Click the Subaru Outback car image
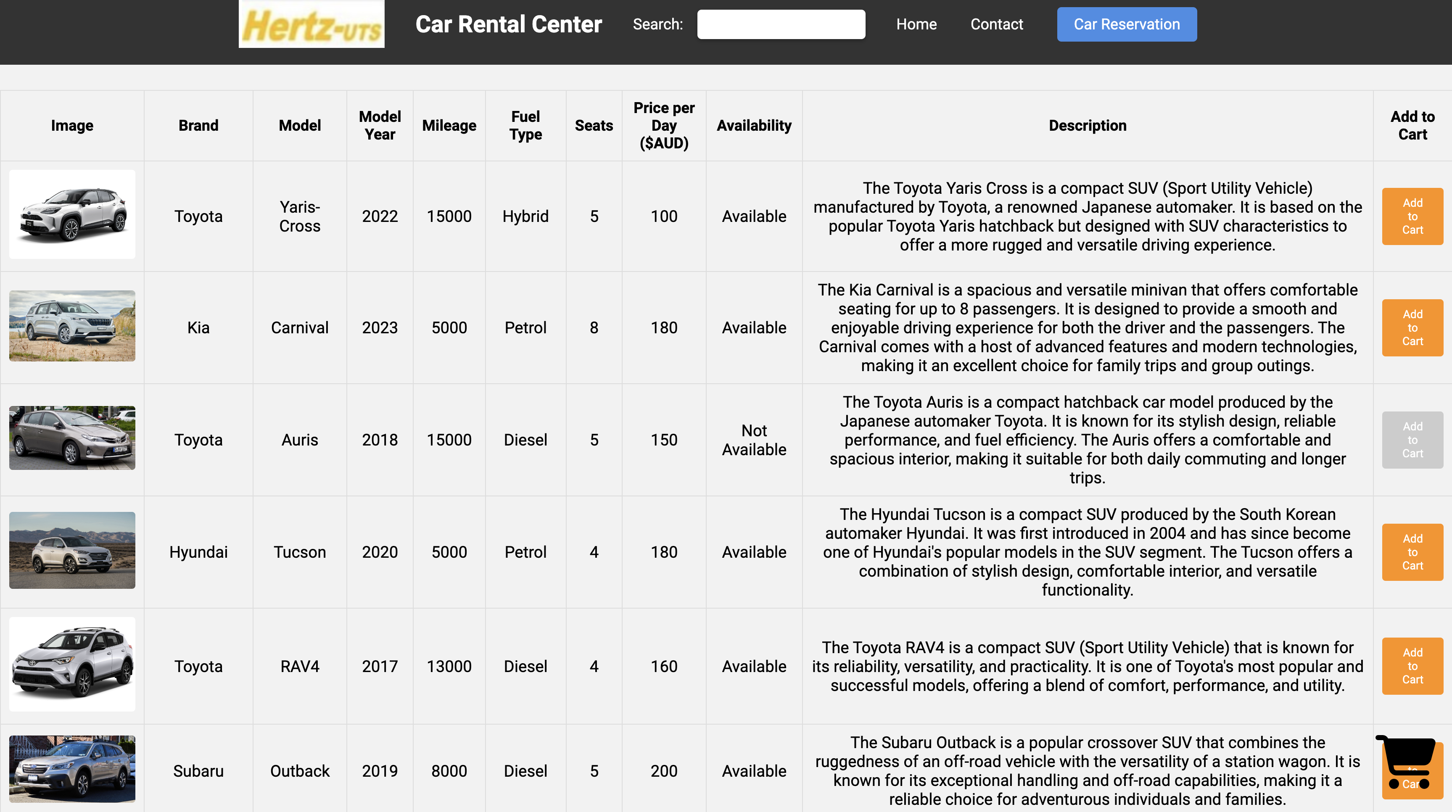The width and height of the screenshot is (1452, 812). point(72,769)
